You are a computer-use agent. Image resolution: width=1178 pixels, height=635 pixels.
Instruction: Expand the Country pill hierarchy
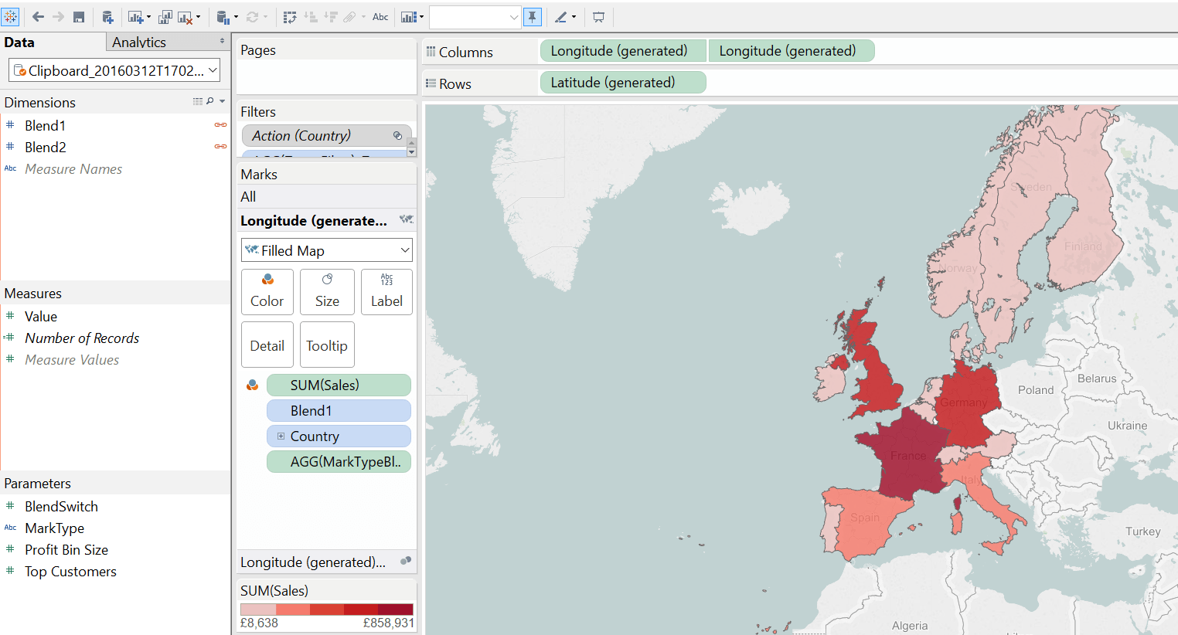[x=281, y=436]
